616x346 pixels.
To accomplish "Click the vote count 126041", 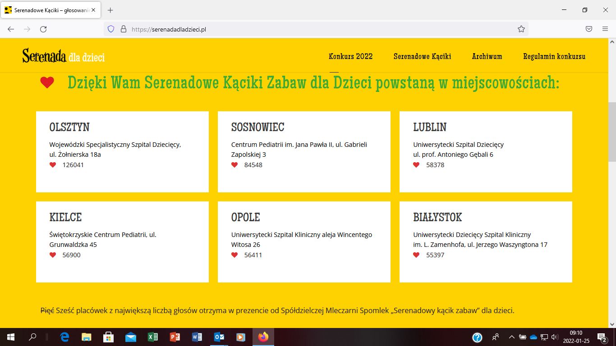I will (x=73, y=165).
